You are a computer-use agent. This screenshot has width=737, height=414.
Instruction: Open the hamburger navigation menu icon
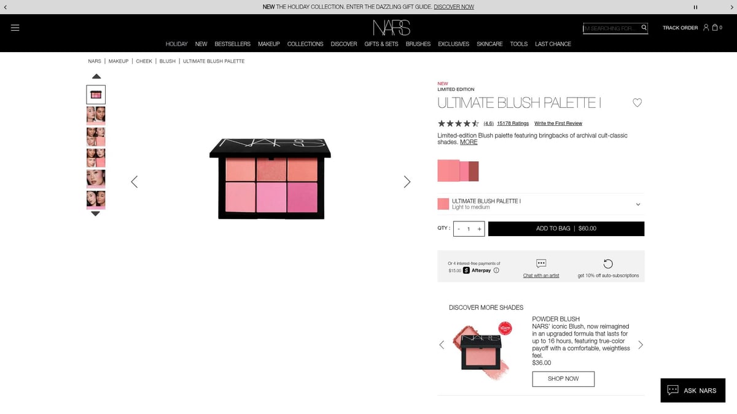tap(15, 28)
